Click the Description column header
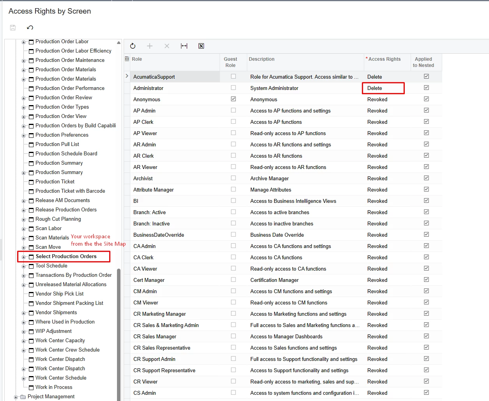Screen dimensions: 489x401 [262, 59]
